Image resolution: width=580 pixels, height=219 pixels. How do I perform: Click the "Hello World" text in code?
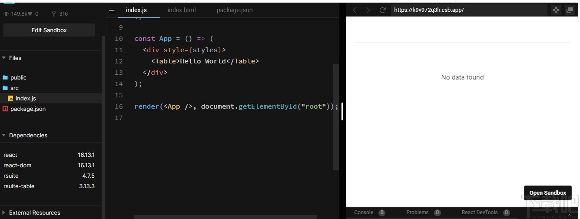pos(203,61)
